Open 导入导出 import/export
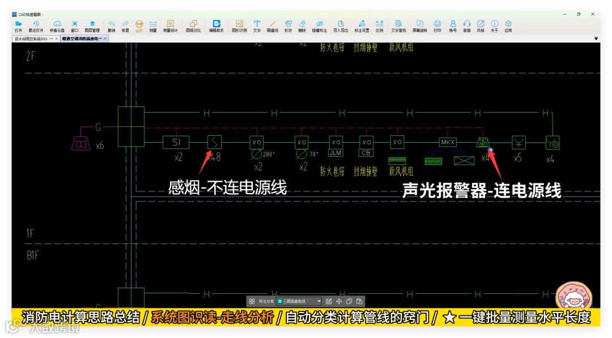This screenshot has width=612, height=338. click(x=341, y=26)
